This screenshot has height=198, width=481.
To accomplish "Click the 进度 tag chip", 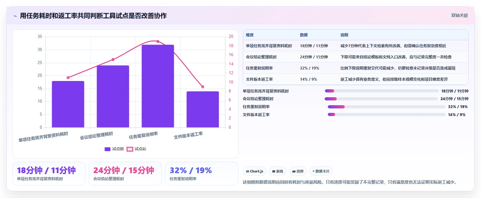I will pos(297,171).
